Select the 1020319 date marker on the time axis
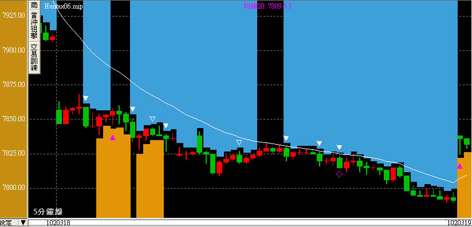The width and height of the screenshot is (472, 227). pos(459,223)
